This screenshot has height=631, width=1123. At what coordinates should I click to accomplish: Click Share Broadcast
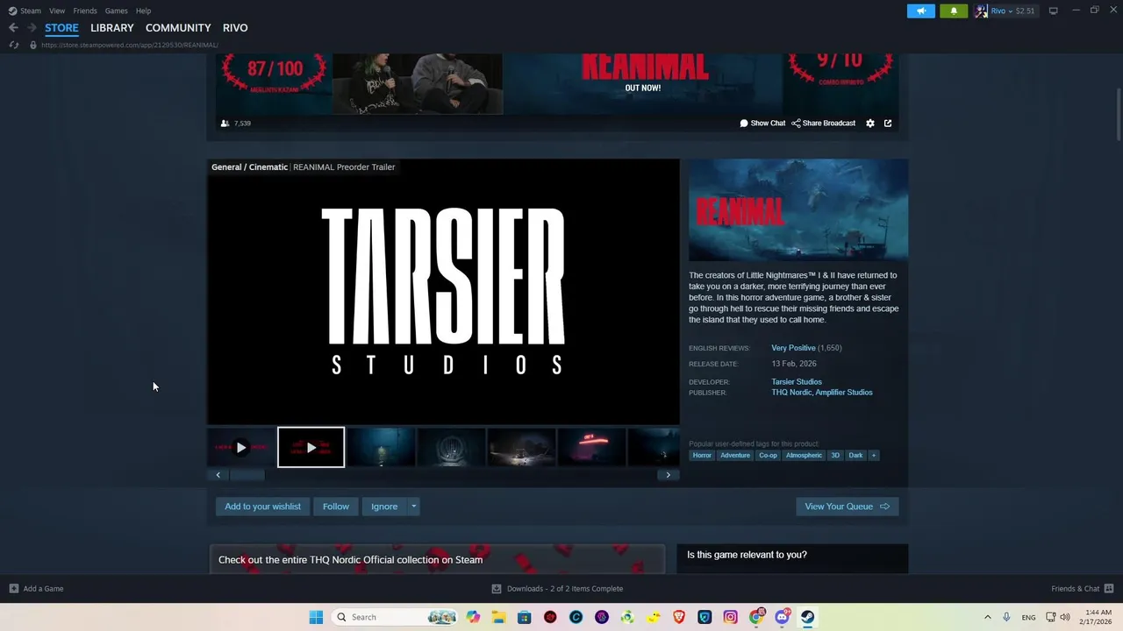click(823, 124)
